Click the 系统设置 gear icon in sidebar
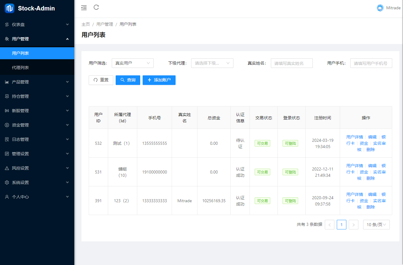Screen dimensions: 403x265 point(7,182)
